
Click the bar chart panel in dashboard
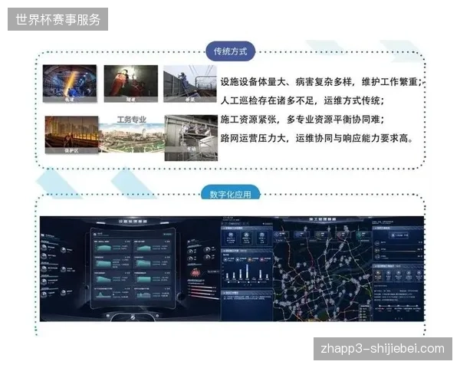[247, 268]
